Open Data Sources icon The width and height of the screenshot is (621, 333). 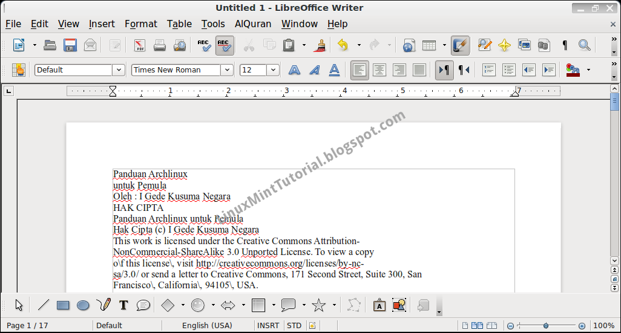coord(544,45)
